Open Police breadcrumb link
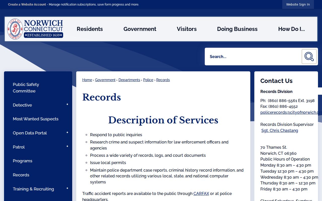This screenshot has width=322, height=201. (x=148, y=80)
